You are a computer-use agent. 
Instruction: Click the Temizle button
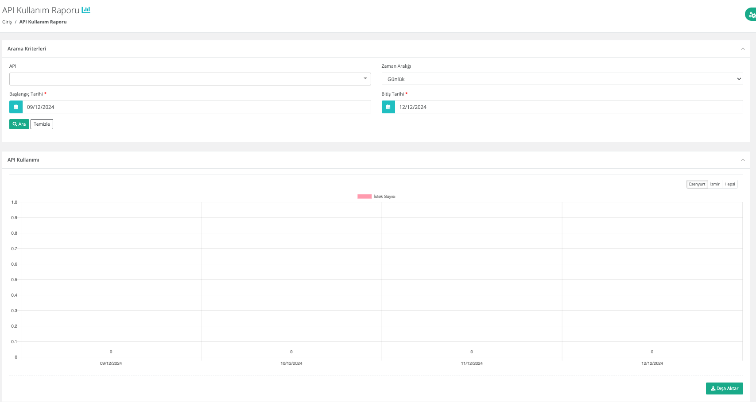pyautogui.click(x=42, y=124)
